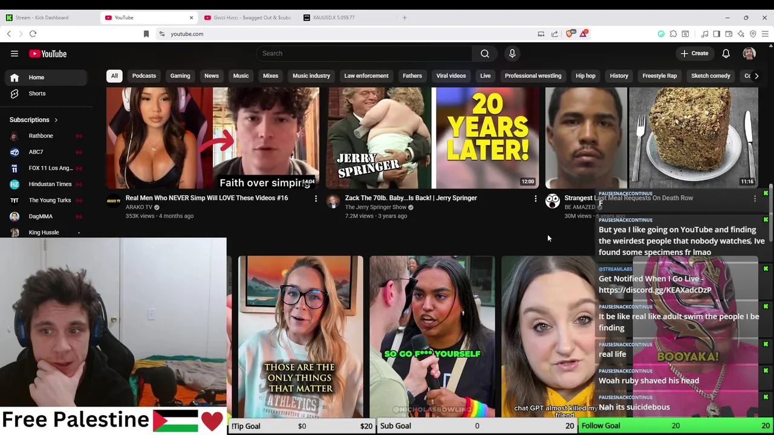This screenshot has width=774, height=435.
Task: Open the Jerry Springer video thumbnail
Action: coord(432,138)
